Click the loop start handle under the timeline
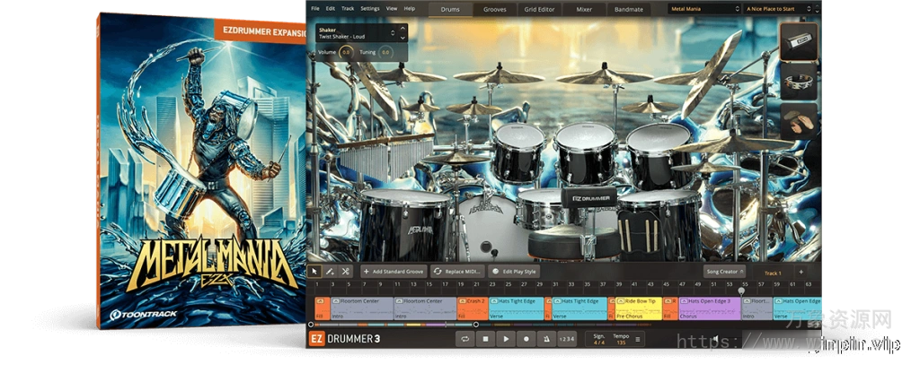The image size is (920, 373). click(311, 325)
